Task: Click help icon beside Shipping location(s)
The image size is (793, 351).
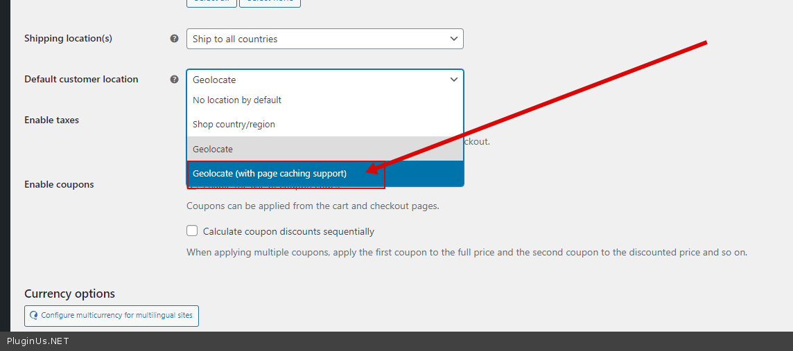Action: (175, 39)
